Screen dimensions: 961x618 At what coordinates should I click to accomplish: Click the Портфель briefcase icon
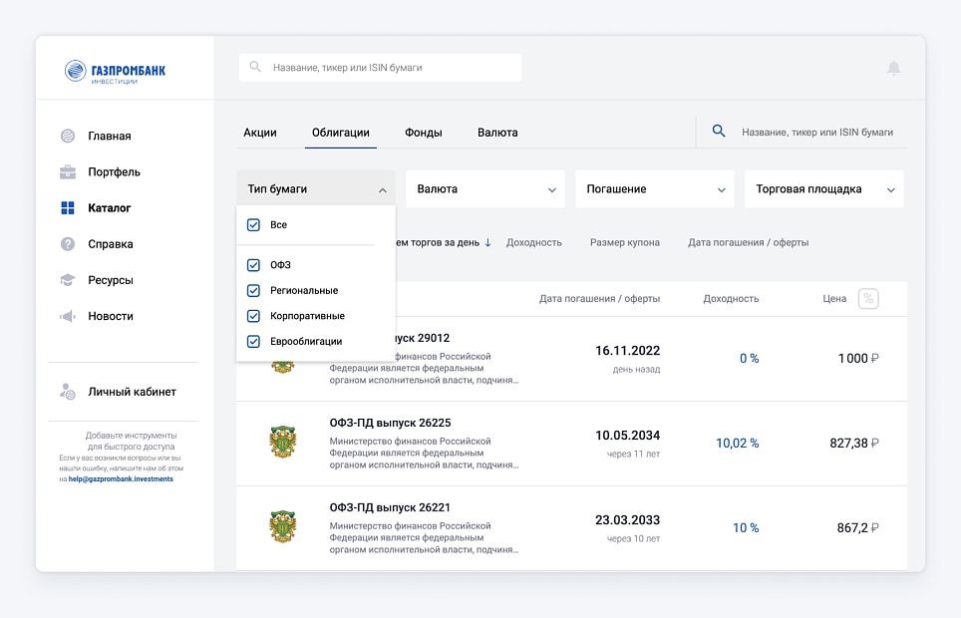[68, 171]
